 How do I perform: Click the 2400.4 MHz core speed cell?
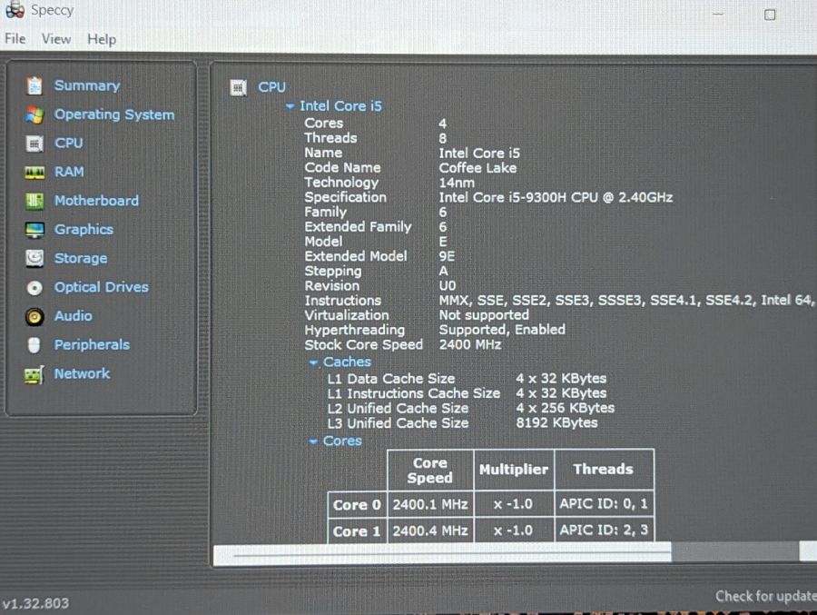tap(430, 531)
